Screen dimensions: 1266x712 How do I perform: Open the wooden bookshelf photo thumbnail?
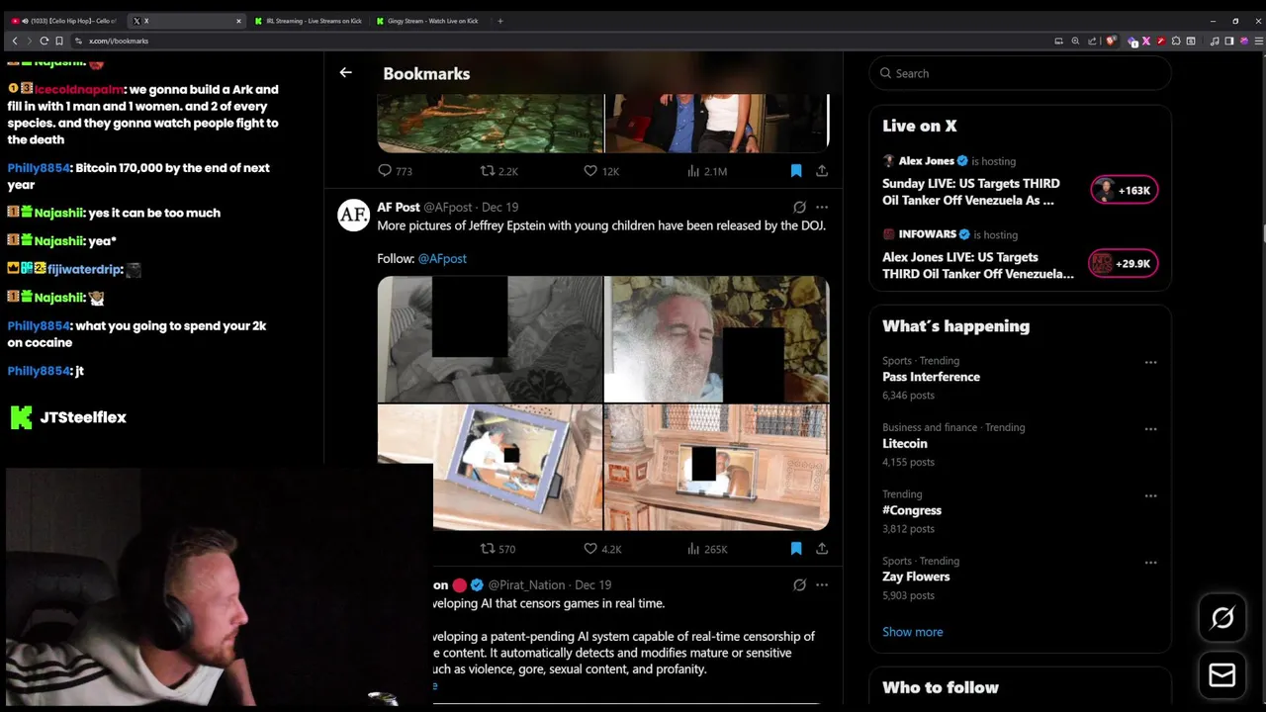717,468
